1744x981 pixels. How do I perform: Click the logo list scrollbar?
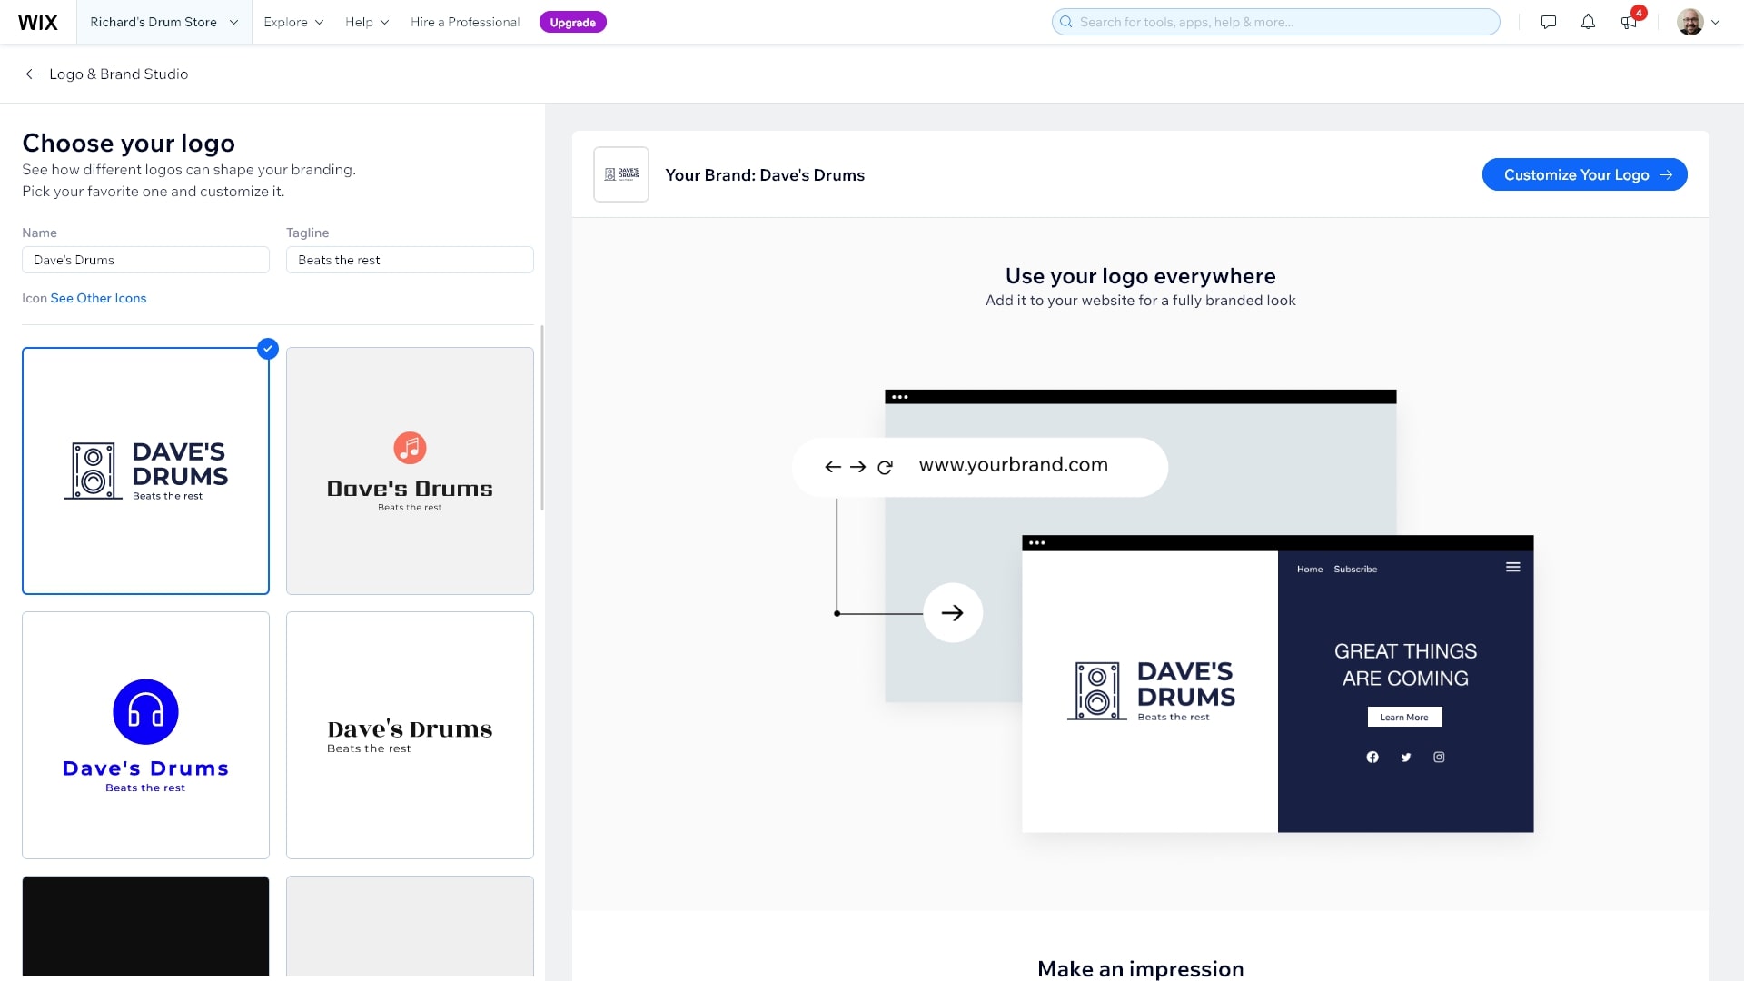(x=542, y=418)
